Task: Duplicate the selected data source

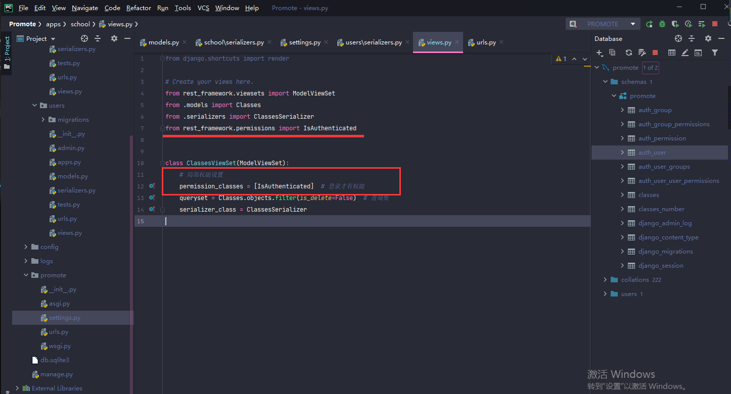Action: (x=612, y=53)
